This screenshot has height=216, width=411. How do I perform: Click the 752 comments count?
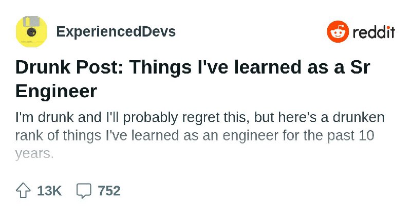[109, 190]
